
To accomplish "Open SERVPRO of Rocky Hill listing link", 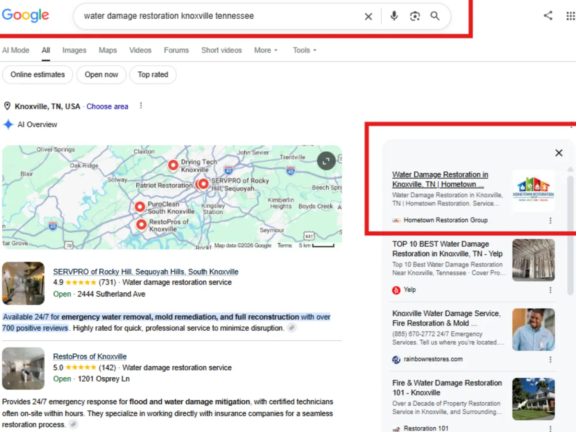I will tap(145, 272).
